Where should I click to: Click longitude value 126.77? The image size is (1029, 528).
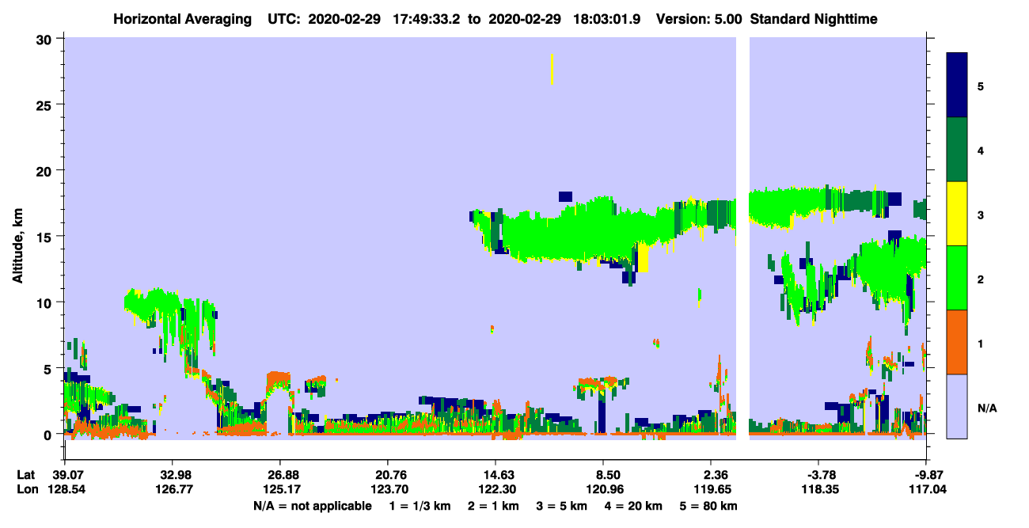click(173, 489)
